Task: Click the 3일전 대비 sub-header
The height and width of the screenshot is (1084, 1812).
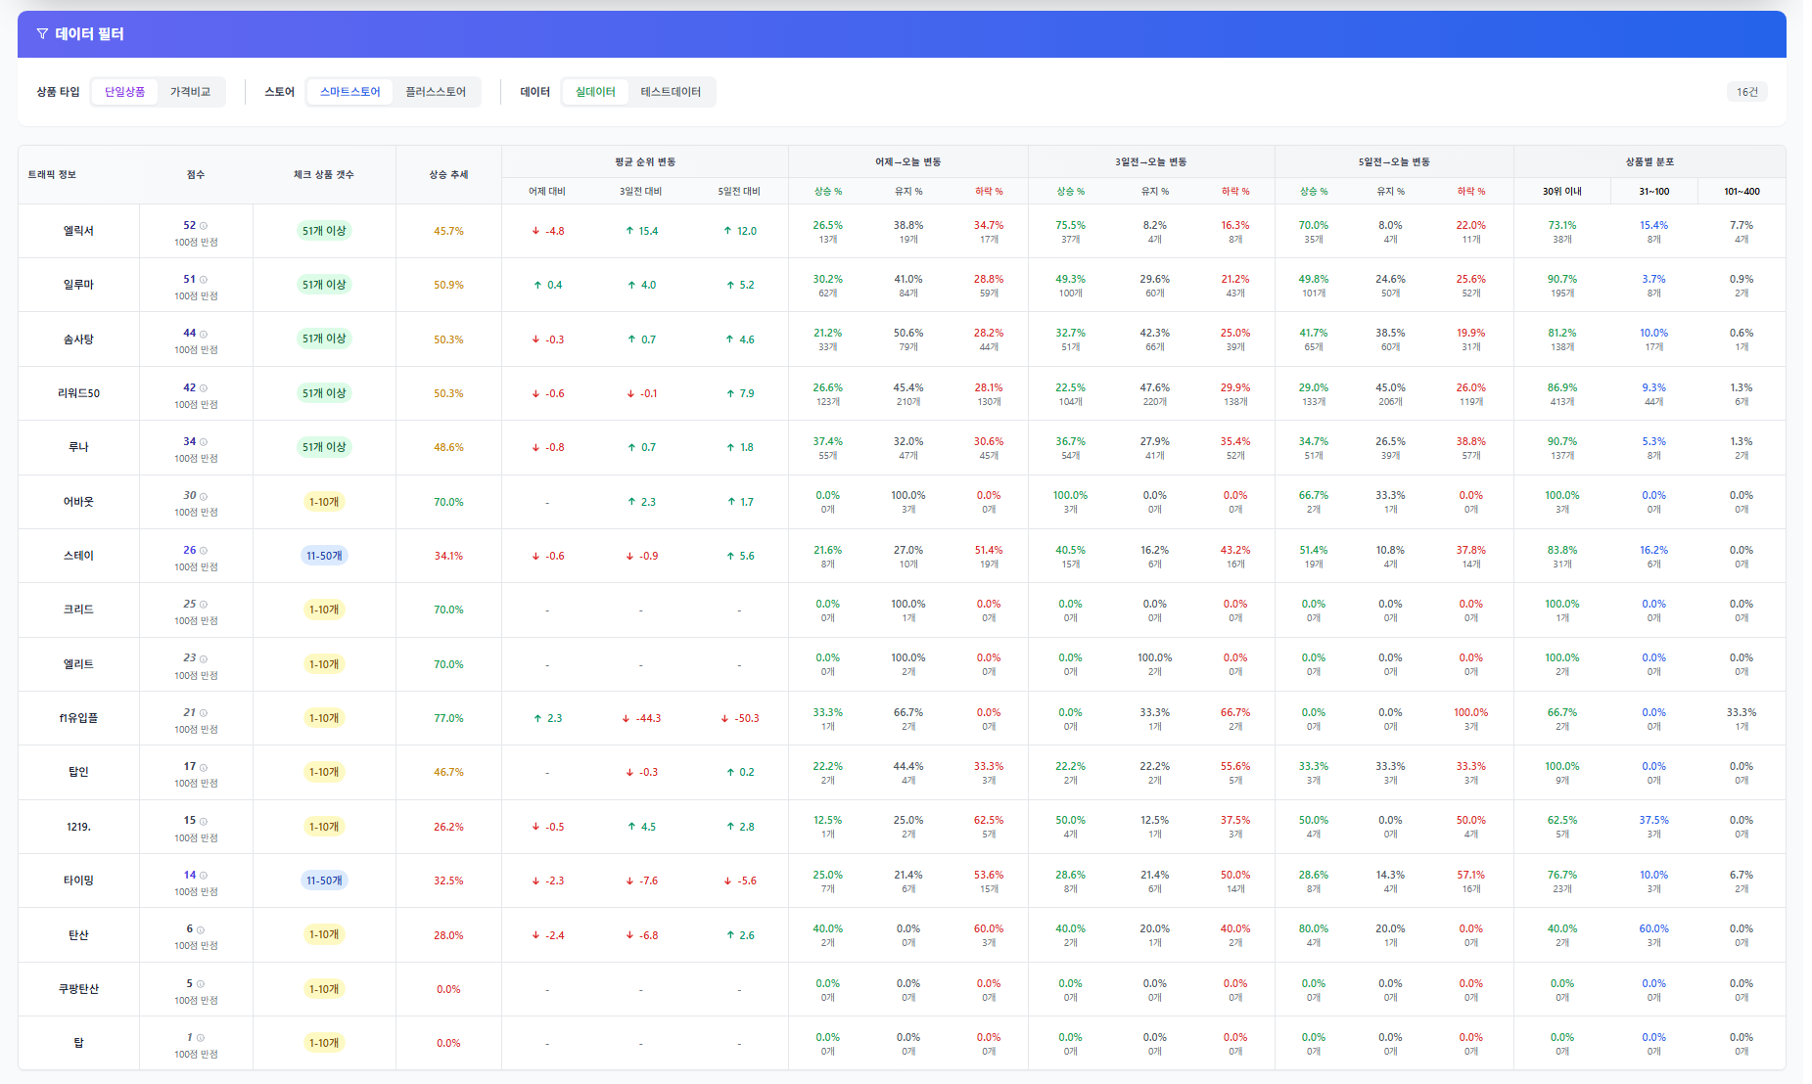Action: click(641, 192)
